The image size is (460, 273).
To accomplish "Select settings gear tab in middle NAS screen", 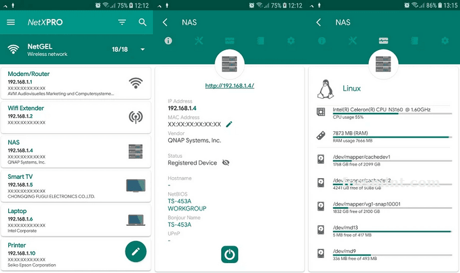I will pyautogui.click(x=291, y=41).
